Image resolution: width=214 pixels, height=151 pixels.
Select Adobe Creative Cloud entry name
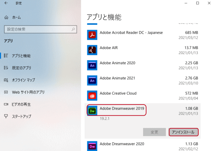[x=118, y=93]
